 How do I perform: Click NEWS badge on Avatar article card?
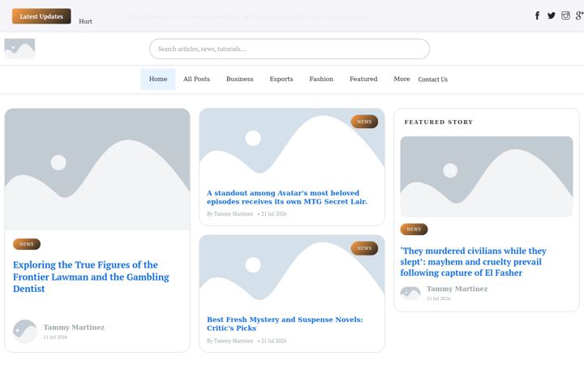364,122
